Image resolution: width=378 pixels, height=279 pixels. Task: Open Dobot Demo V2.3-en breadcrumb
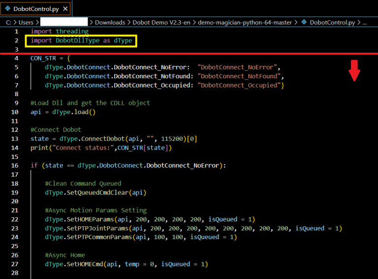[x=161, y=23]
